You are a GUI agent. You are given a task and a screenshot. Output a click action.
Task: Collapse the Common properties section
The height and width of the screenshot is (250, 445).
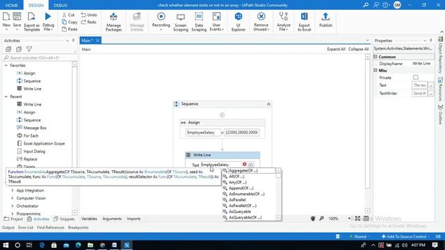tap(375, 57)
